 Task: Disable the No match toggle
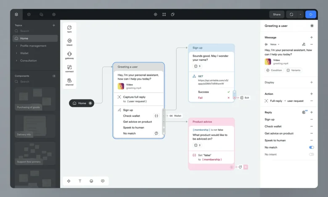coord(312,148)
